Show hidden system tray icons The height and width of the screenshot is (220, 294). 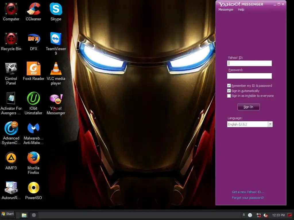(244, 215)
